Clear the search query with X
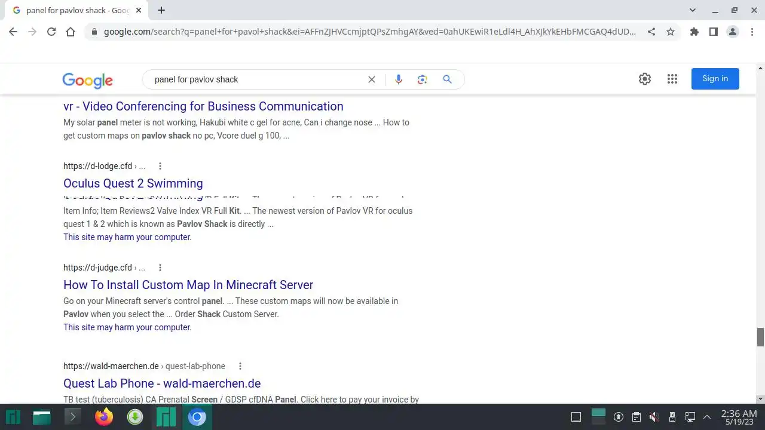This screenshot has height=430, width=765. pyautogui.click(x=372, y=79)
